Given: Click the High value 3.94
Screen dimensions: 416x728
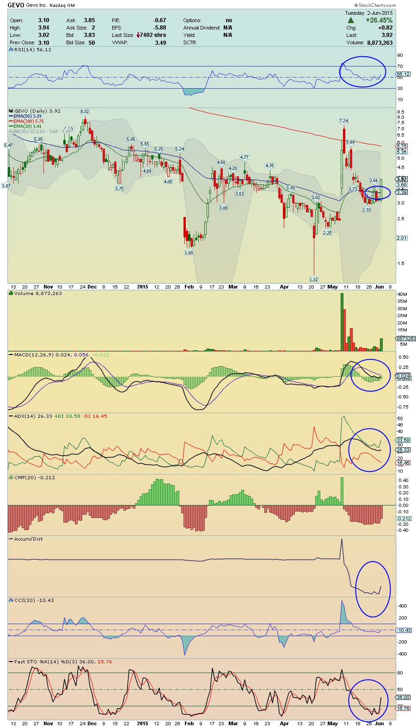Looking at the screenshot, I should [x=43, y=28].
